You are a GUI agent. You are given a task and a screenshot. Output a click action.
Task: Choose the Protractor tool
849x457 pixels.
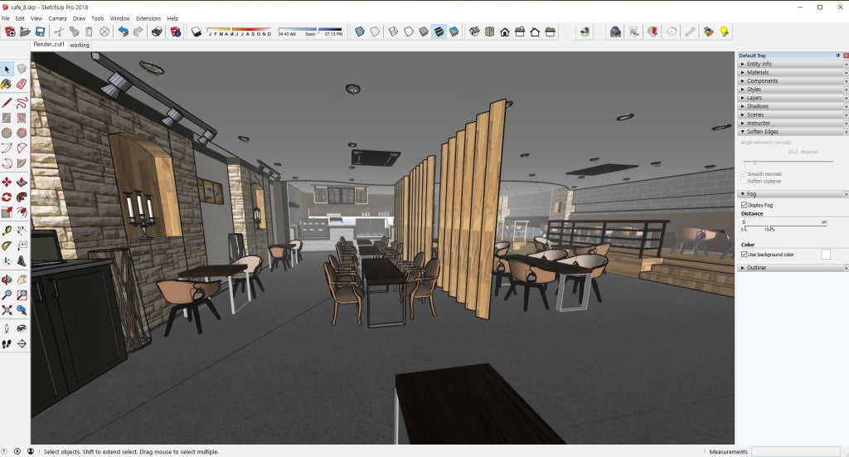7,246
